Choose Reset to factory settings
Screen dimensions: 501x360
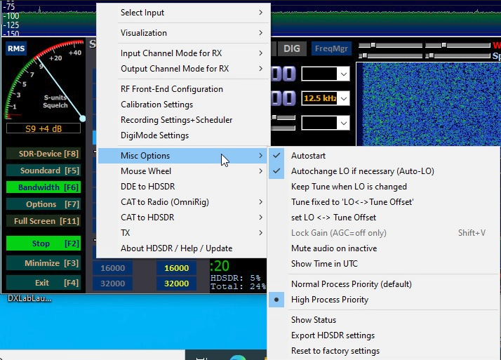pyautogui.click(x=384, y=351)
